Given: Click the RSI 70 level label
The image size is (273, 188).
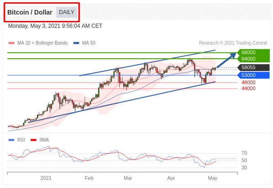Looking at the screenshot, I should click(x=244, y=153).
